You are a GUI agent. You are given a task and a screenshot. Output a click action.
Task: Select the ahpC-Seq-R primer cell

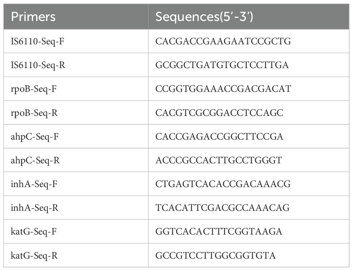coord(76,160)
